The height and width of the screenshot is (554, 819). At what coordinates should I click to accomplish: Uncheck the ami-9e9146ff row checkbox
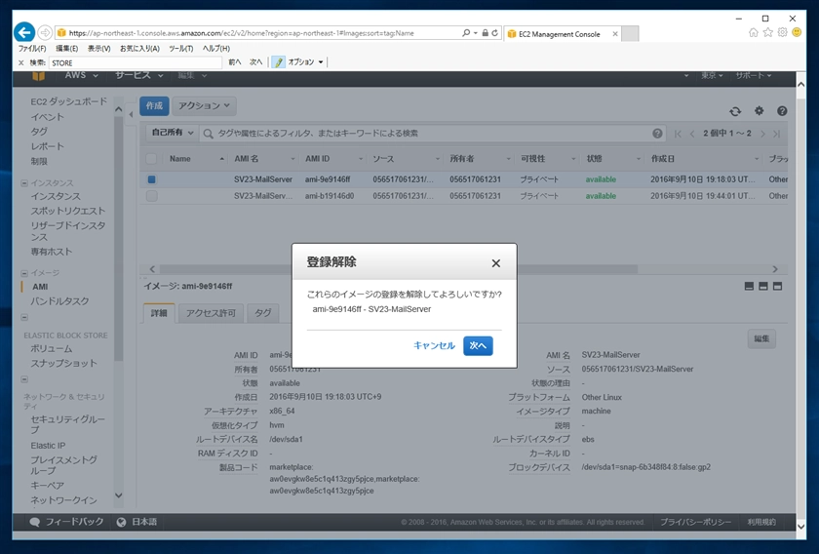(151, 179)
